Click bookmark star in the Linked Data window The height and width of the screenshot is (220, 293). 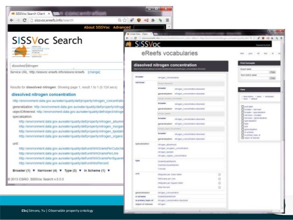click(254, 38)
